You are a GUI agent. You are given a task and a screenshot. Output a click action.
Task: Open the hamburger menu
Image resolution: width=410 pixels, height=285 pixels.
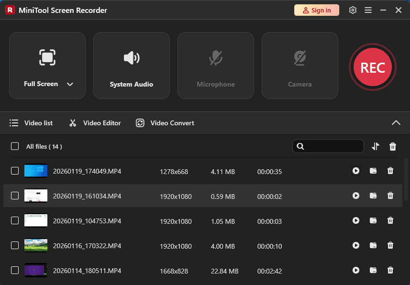point(368,10)
